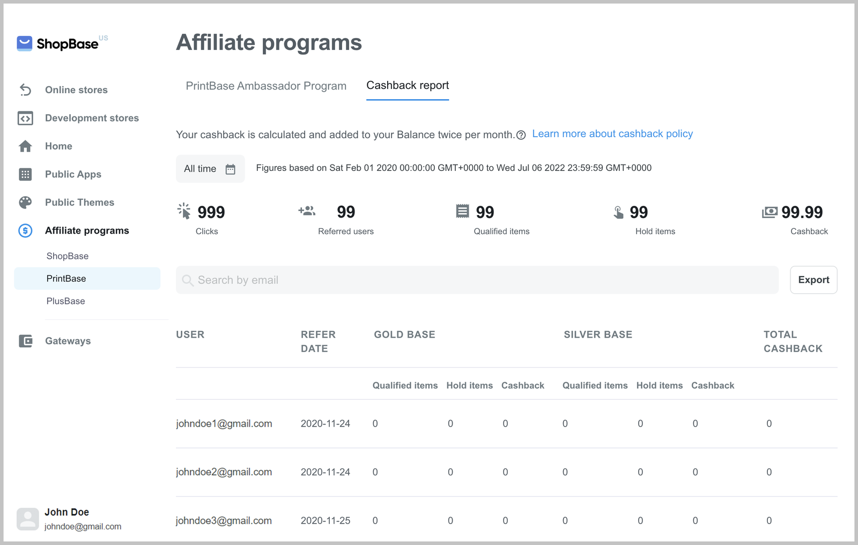Click the cashback help question mark icon
Screen dimensions: 858x545
521,135
